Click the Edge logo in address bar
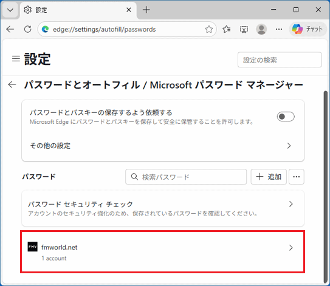Screen dimensions: 330x286 click(45, 29)
